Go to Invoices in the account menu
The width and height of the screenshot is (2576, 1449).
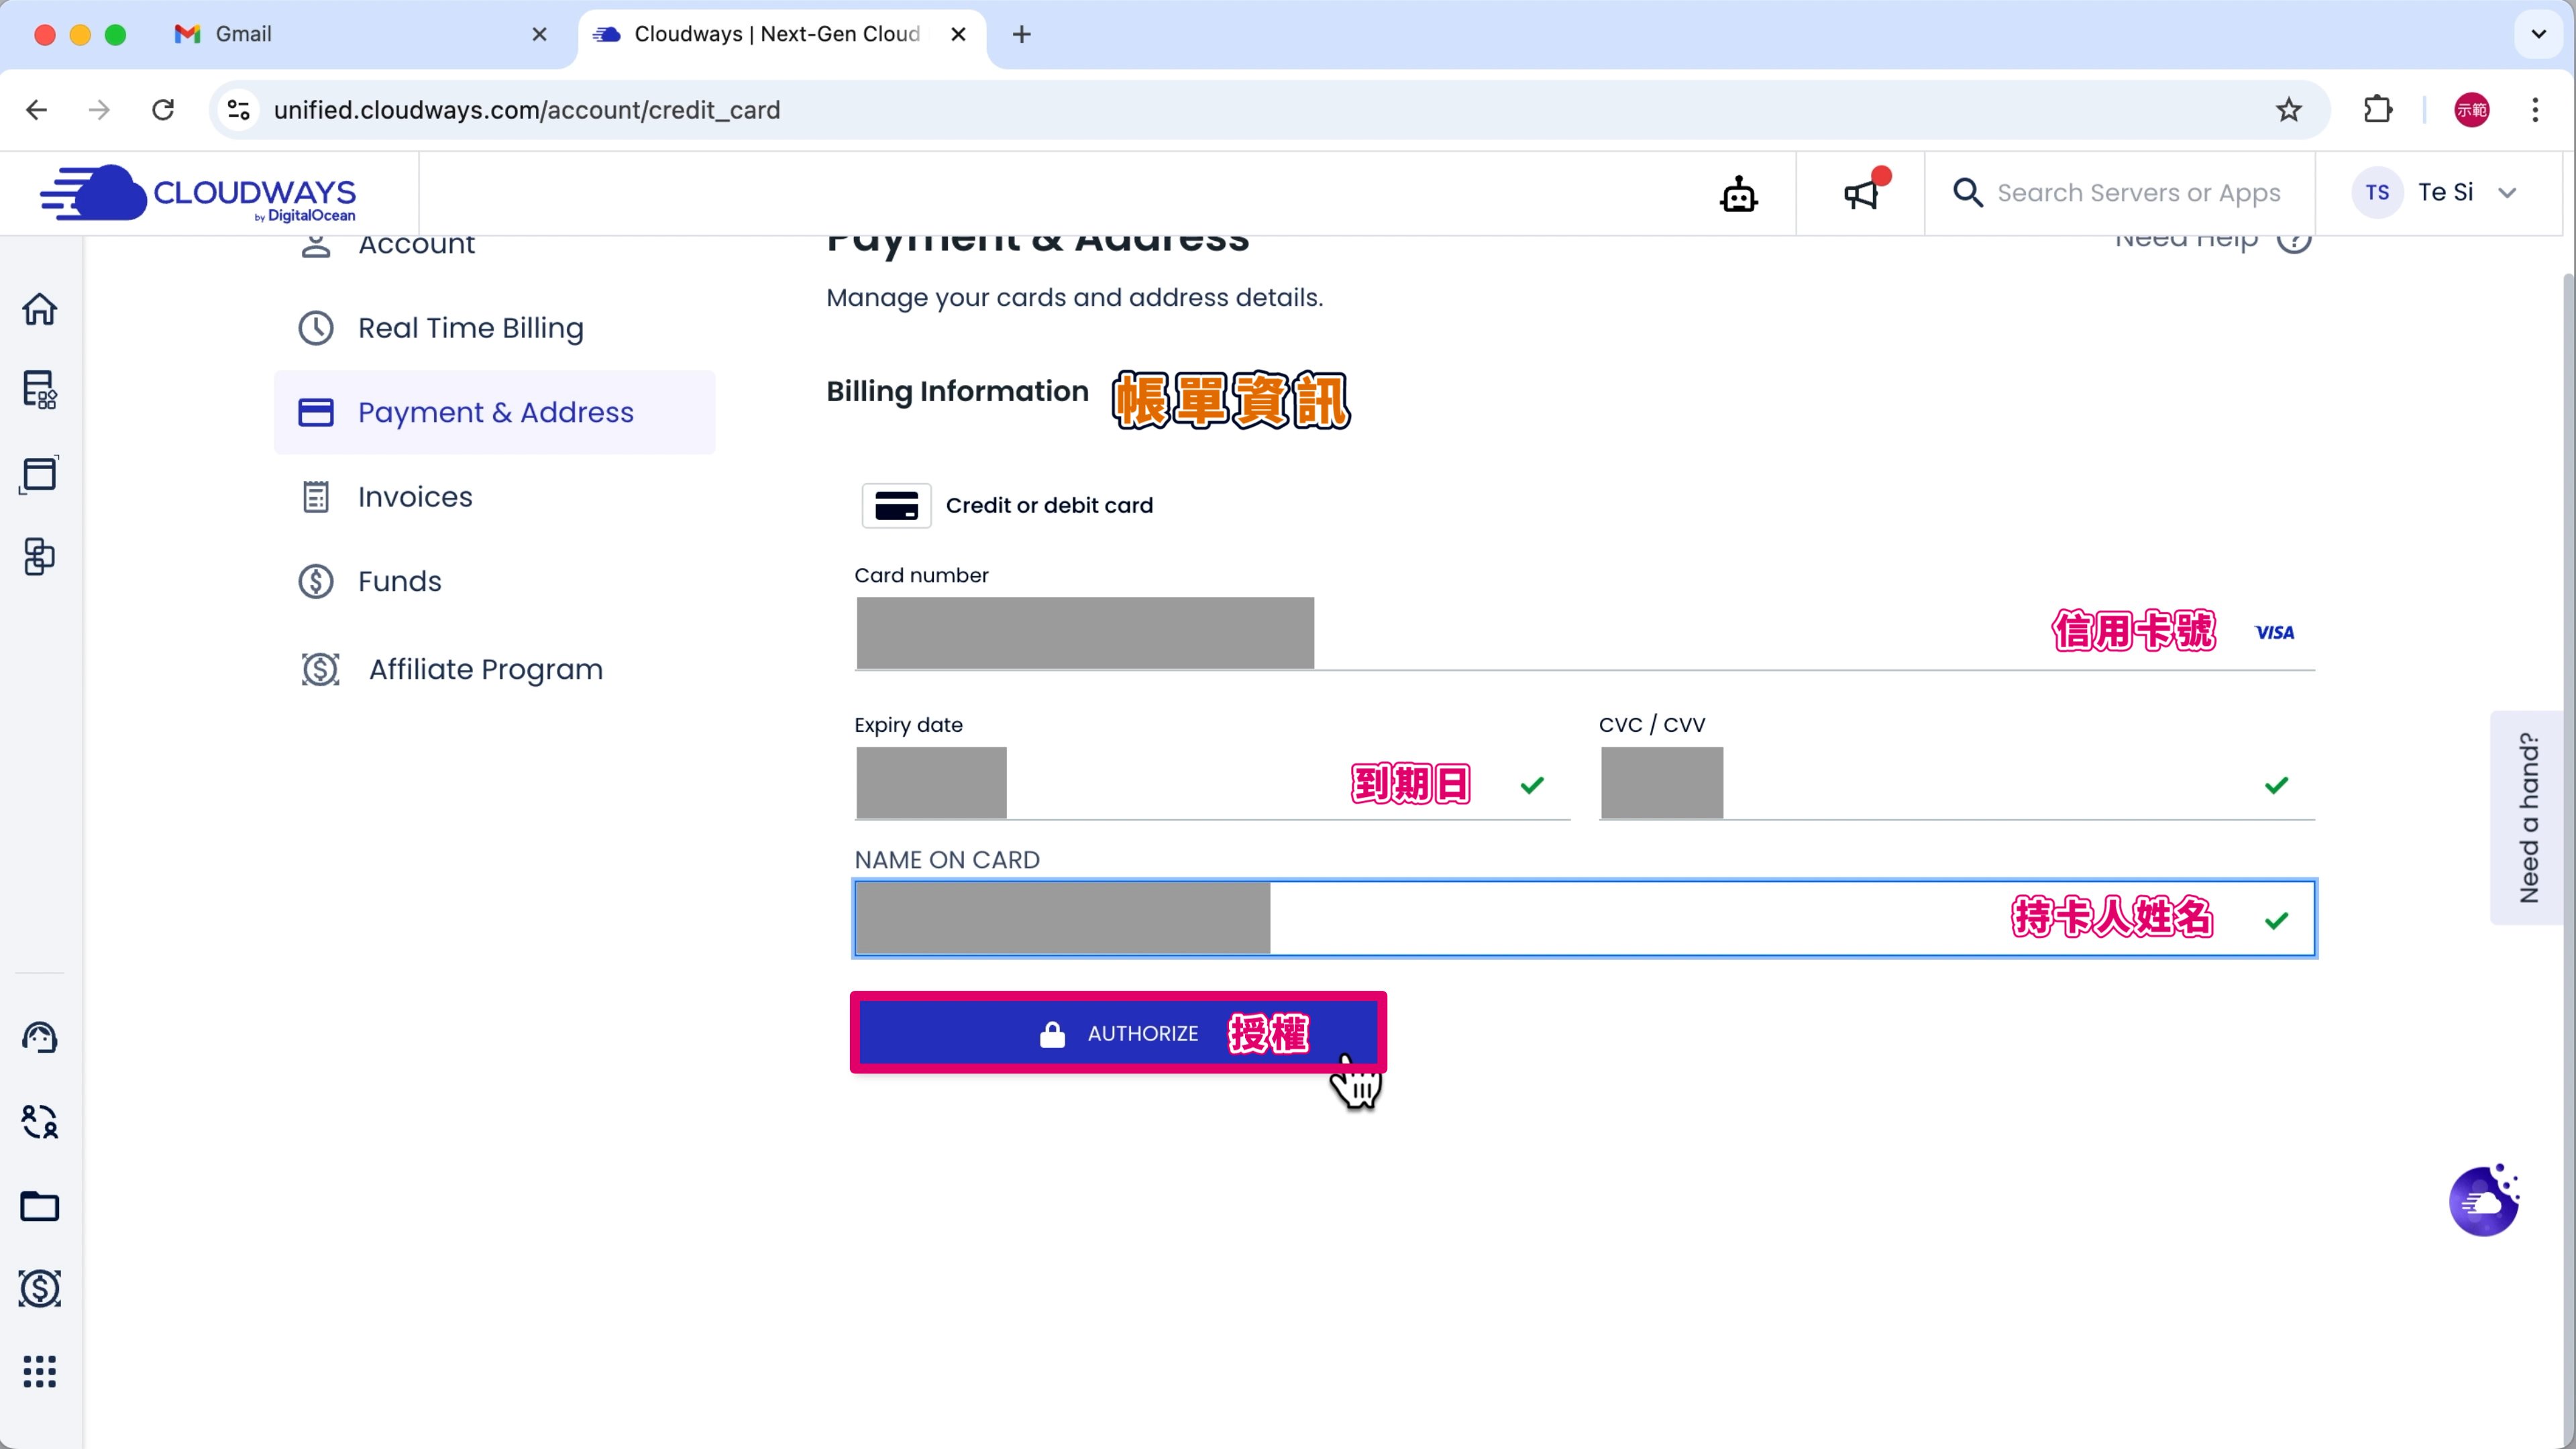click(x=415, y=497)
